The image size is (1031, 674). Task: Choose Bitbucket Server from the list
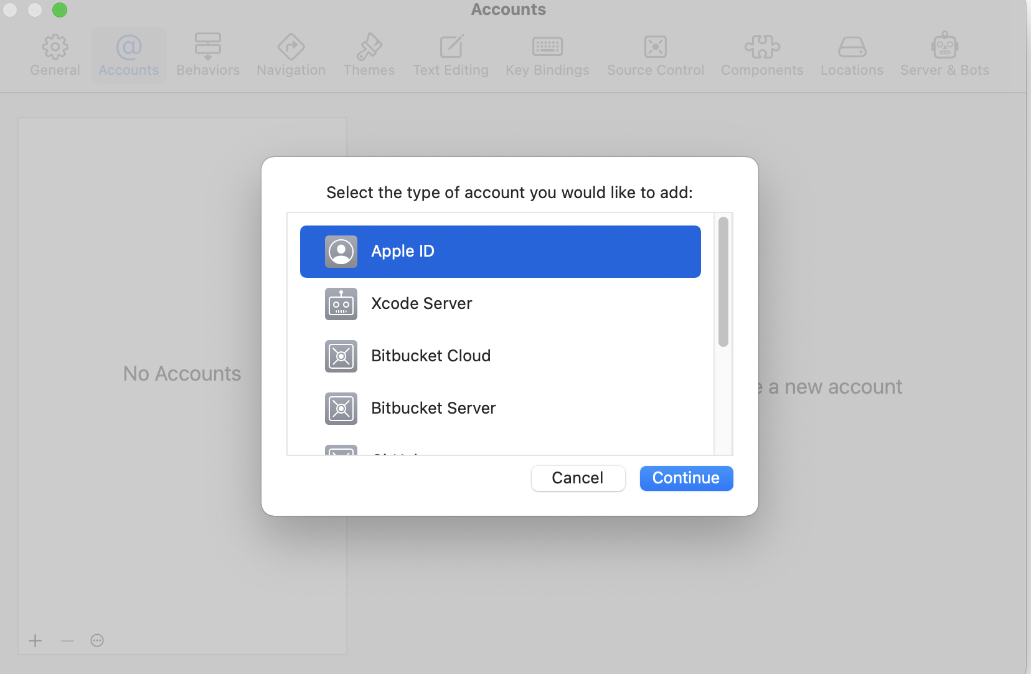(501, 409)
